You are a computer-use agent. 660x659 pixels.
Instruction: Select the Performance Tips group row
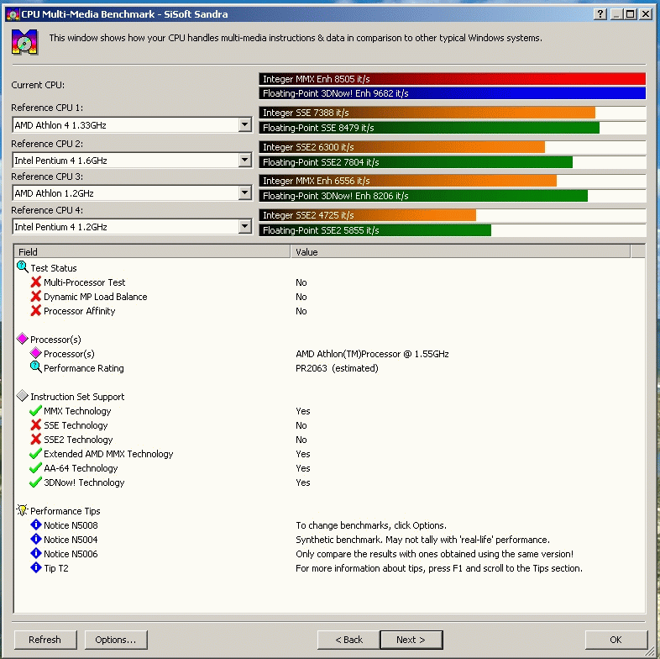coord(65,511)
